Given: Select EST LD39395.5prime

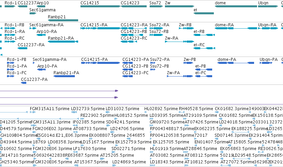Looking at the screenshot, I should (x=166, y=115).
